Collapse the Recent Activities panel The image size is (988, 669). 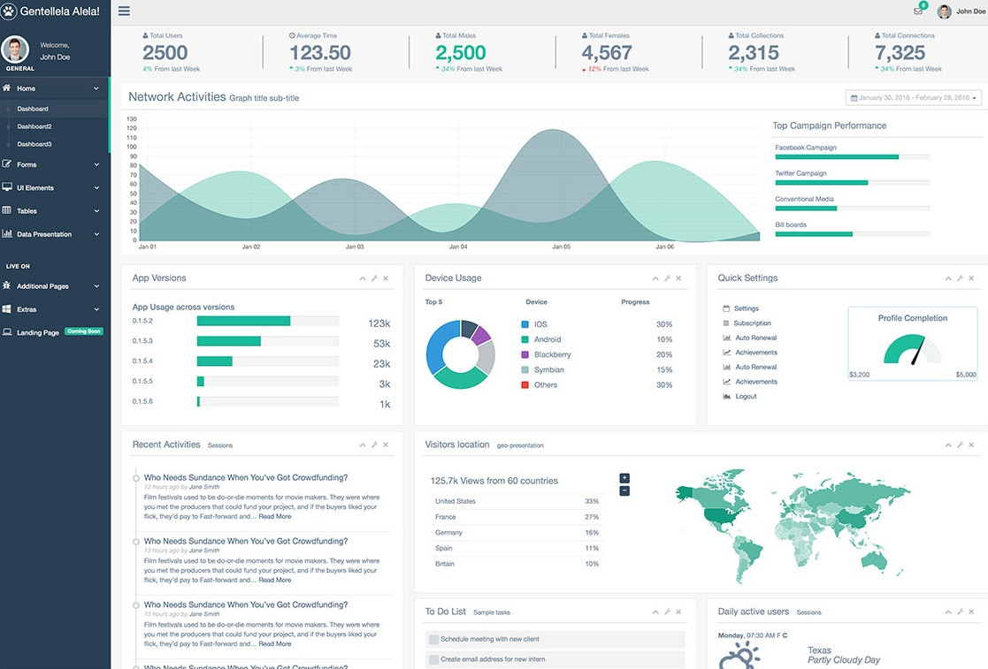[x=362, y=445]
